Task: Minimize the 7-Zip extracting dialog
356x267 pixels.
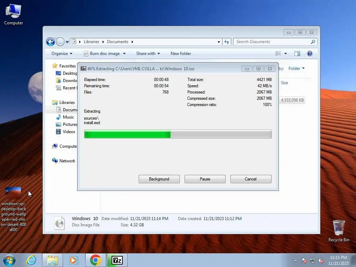Action: 247,68
